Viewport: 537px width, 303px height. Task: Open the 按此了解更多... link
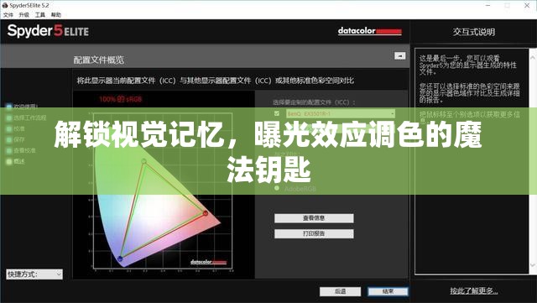click(474, 291)
